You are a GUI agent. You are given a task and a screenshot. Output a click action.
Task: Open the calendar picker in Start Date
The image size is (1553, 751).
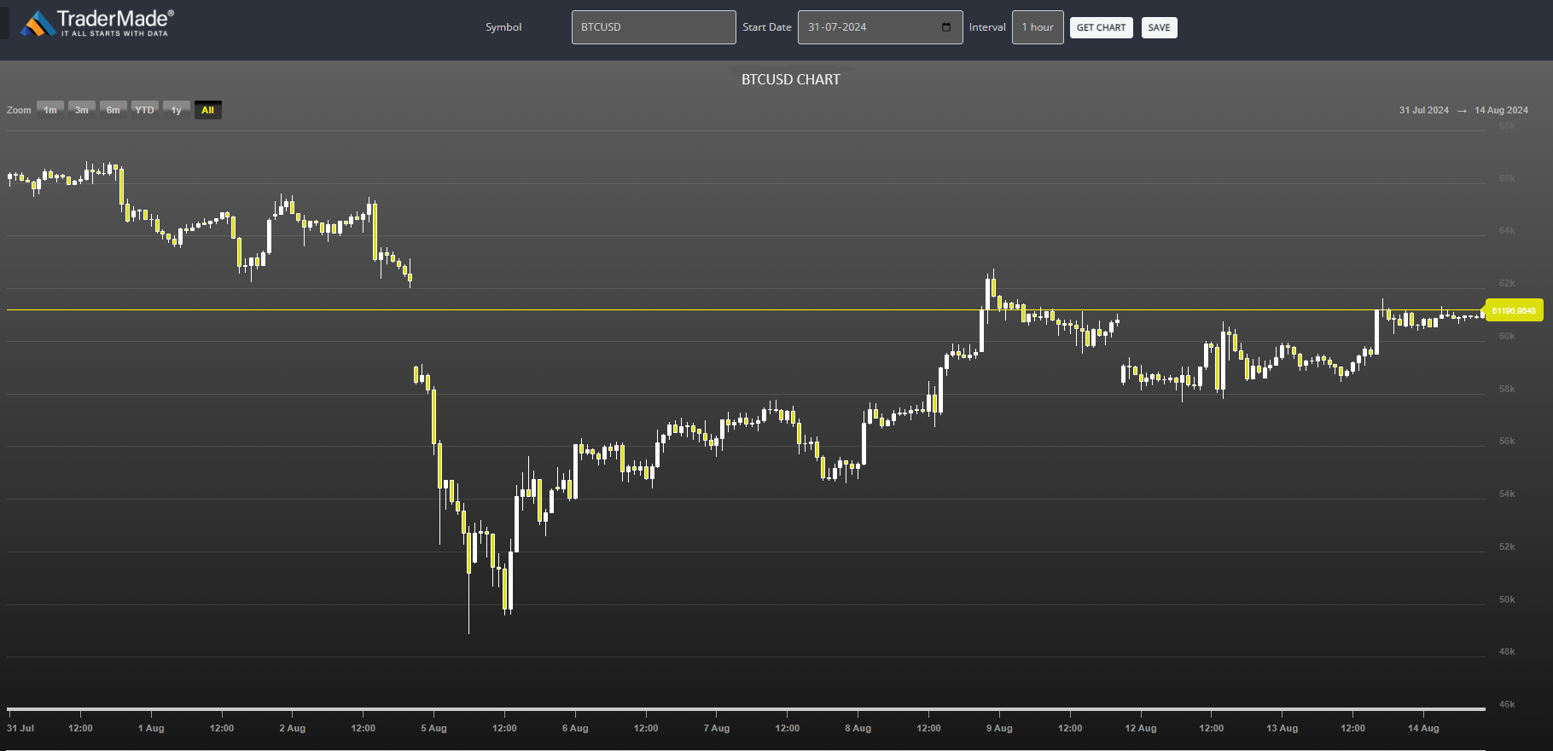click(x=945, y=27)
